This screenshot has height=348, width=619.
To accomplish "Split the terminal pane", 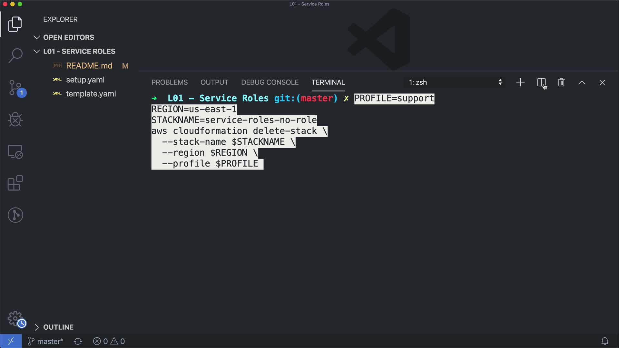I will pyautogui.click(x=541, y=82).
